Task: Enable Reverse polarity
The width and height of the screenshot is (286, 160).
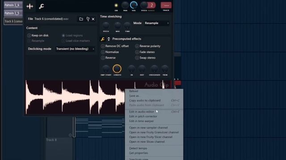Action: (x=148, y=46)
